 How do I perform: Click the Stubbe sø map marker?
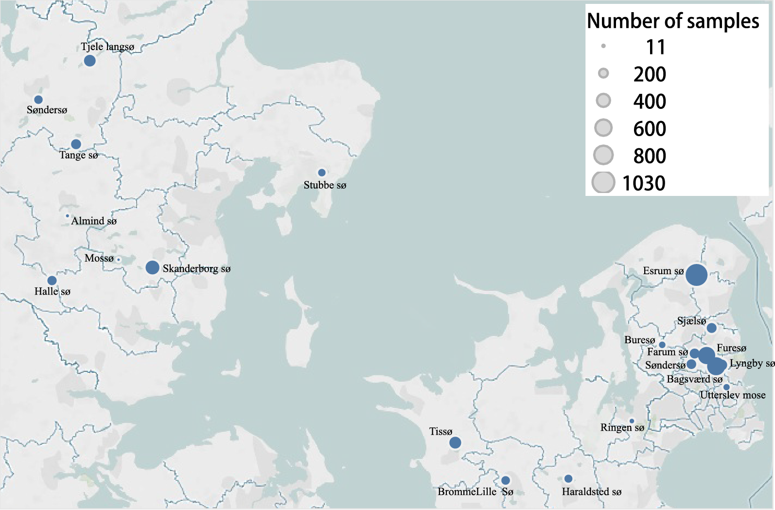(322, 173)
